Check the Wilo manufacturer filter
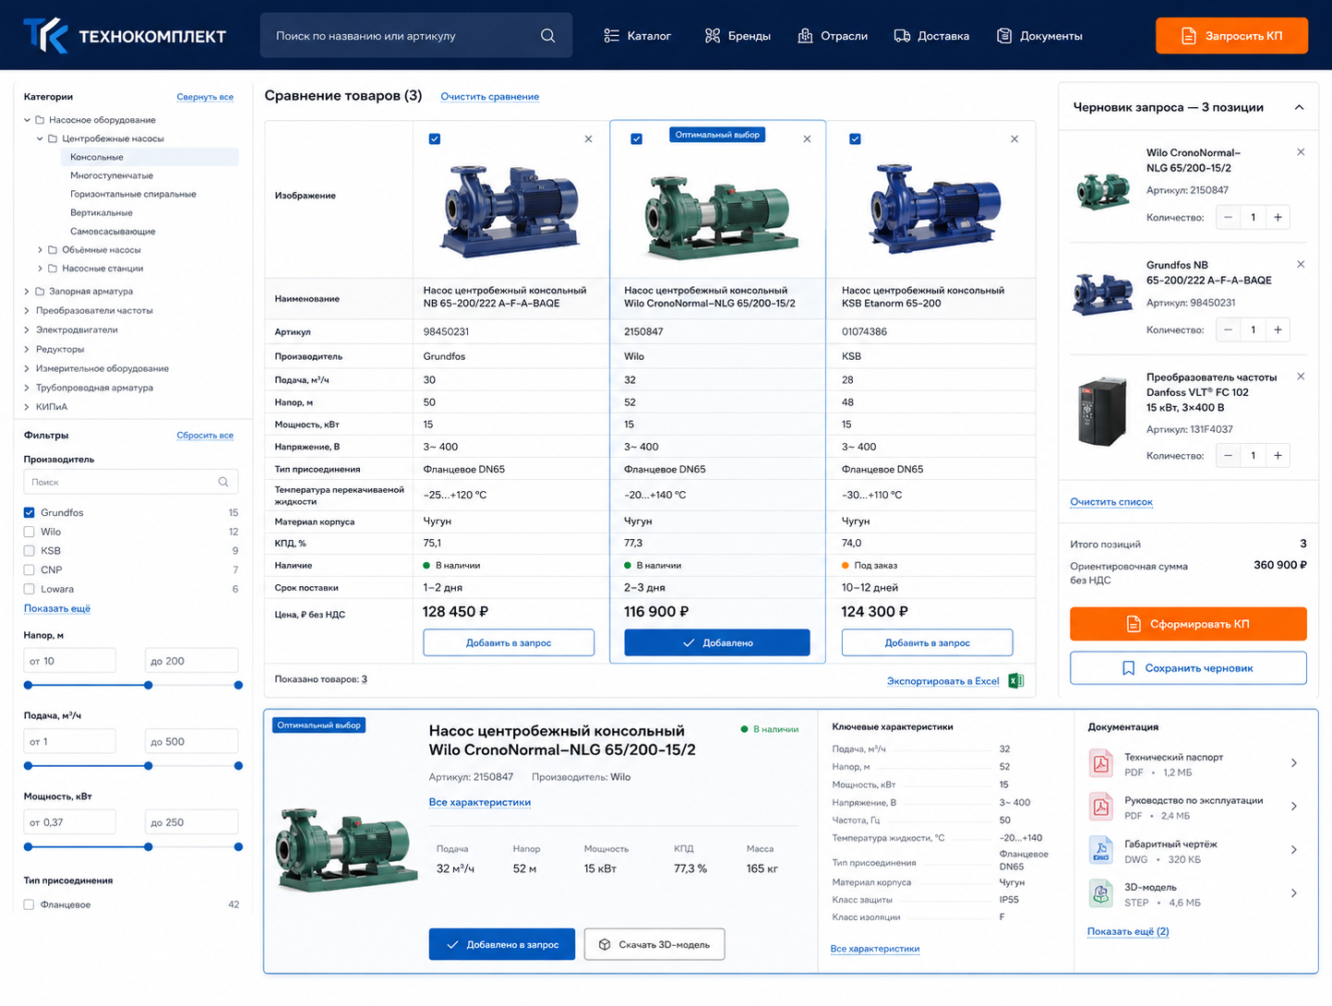The image size is (1332, 1006). pyautogui.click(x=30, y=532)
